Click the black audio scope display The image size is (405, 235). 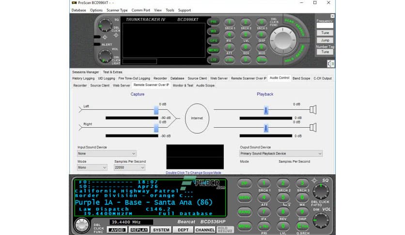point(195,157)
